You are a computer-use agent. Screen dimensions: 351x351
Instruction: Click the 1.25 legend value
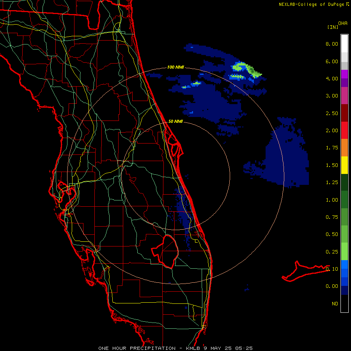tap(332, 183)
